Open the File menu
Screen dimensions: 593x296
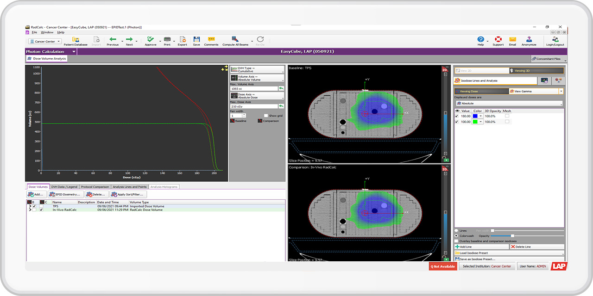[34, 32]
